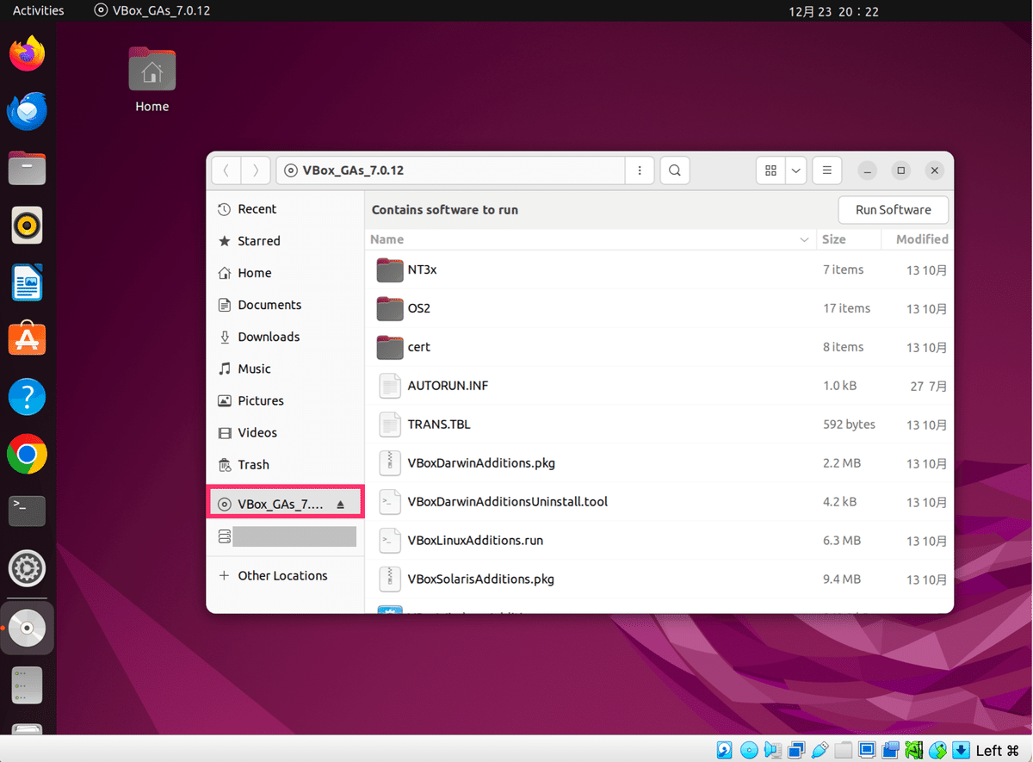Screen dimensions: 1033x762
Task: Launch LibreOffice Writer from the dock
Action: [x=27, y=283]
